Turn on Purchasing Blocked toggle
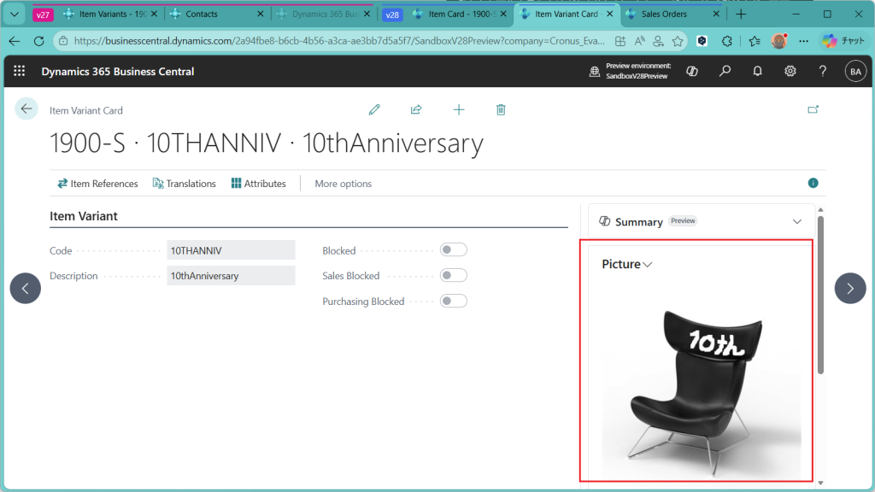 coord(454,301)
